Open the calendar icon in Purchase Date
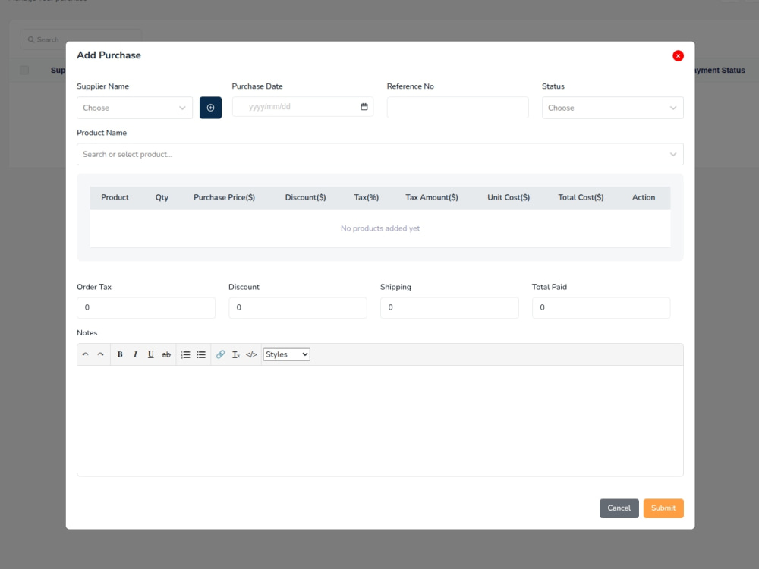 click(x=364, y=106)
